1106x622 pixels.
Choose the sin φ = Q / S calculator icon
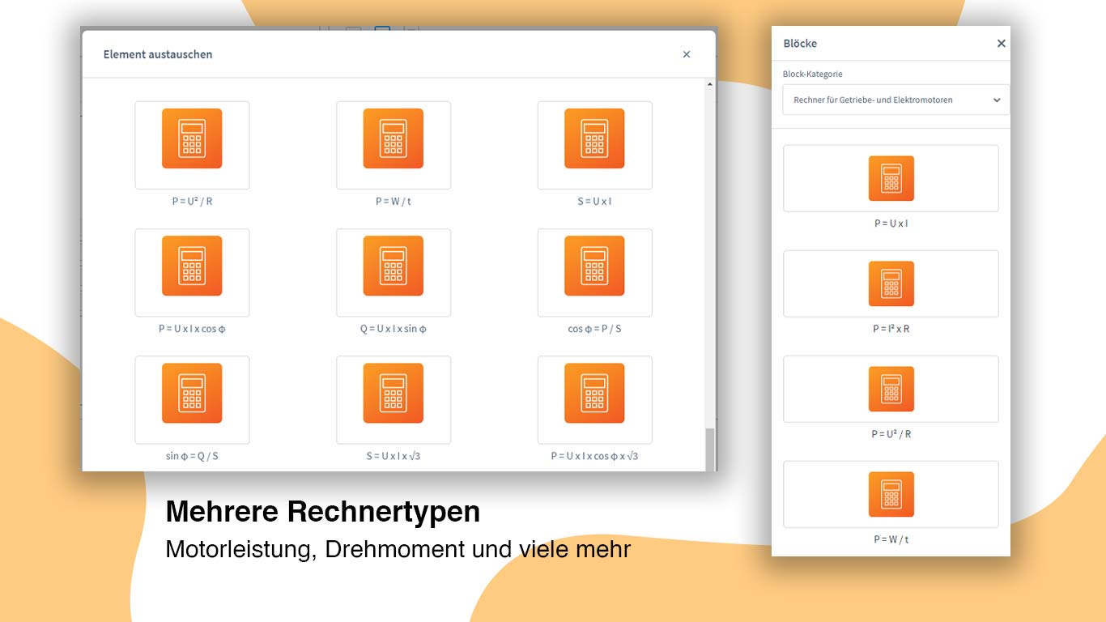click(192, 393)
